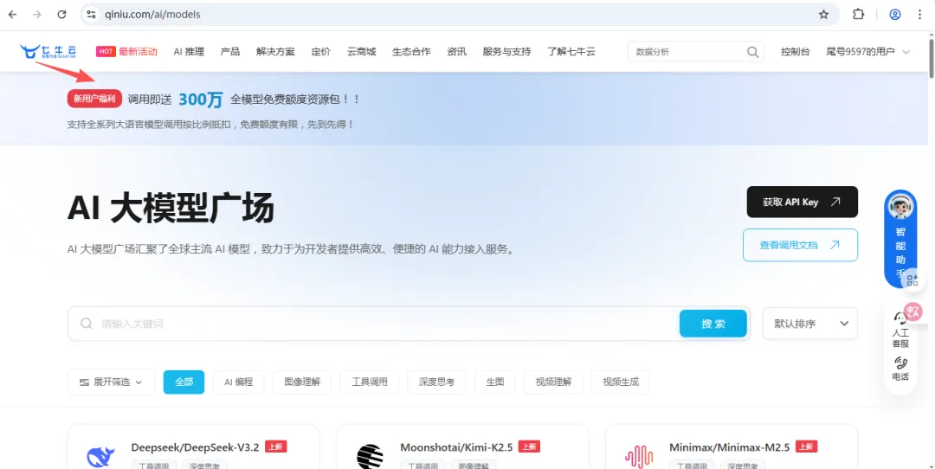This screenshot has width=935, height=469.
Task: Open the 默认排序 sort dropdown
Action: (x=809, y=324)
